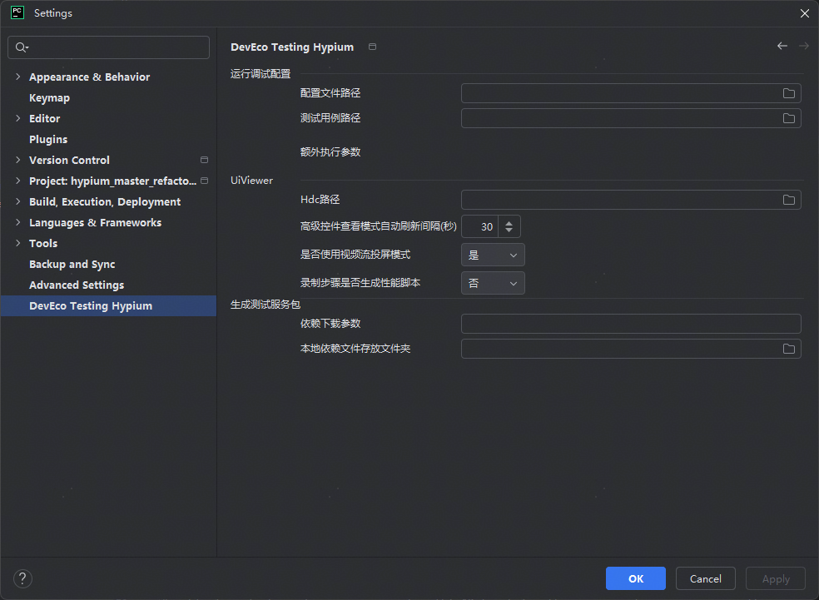This screenshot has width=819, height=600.
Task: Increase the auto-refresh interval with up stepper
Action: pyautogui.click(x=509, y=222)
